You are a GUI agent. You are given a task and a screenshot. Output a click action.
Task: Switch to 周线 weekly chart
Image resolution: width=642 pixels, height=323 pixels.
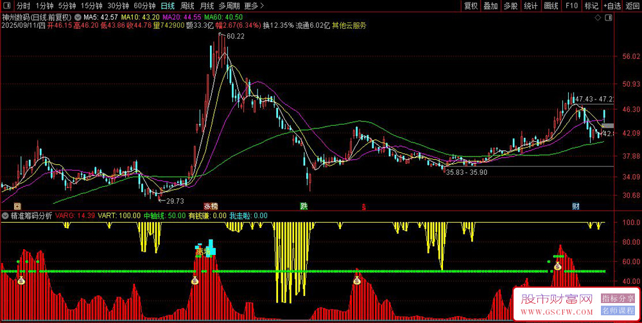(187, 6)
